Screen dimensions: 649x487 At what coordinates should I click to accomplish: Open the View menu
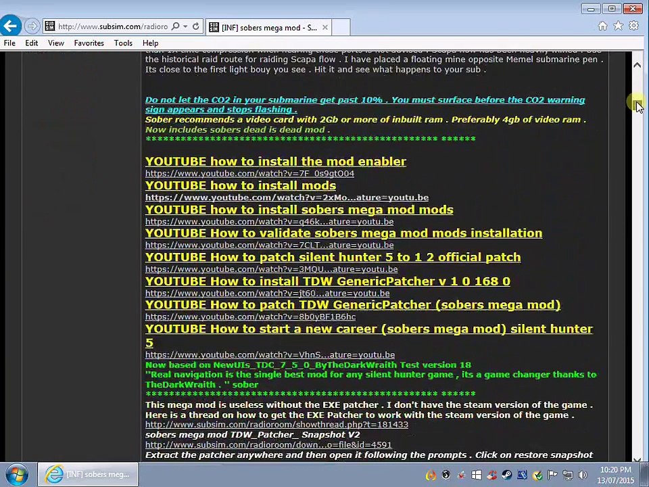[x=56, y=43]
